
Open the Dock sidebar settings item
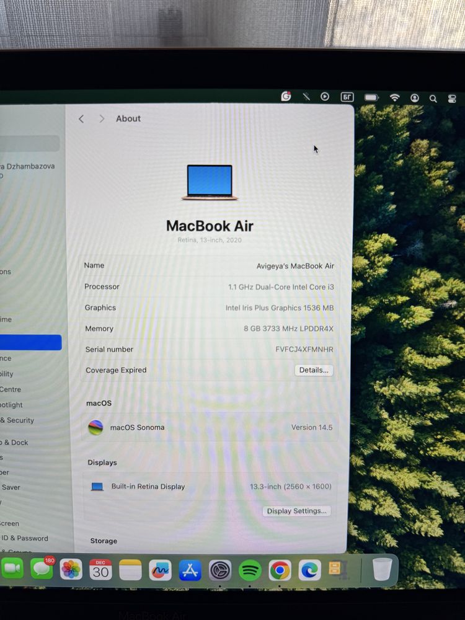coord(15,443)
